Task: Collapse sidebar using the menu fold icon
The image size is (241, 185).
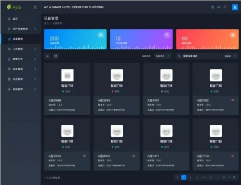Action: (x=35, y=7)
